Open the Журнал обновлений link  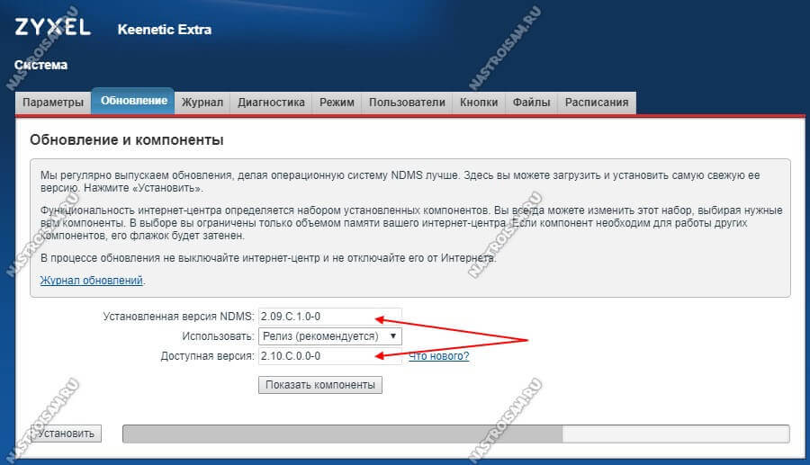[x=92, y=281]
